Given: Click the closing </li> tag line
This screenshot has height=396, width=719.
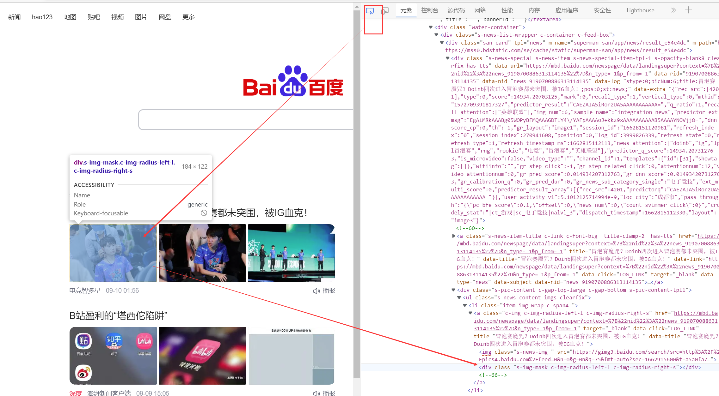Looking at the screenshot, I should (x=475, y=390).
